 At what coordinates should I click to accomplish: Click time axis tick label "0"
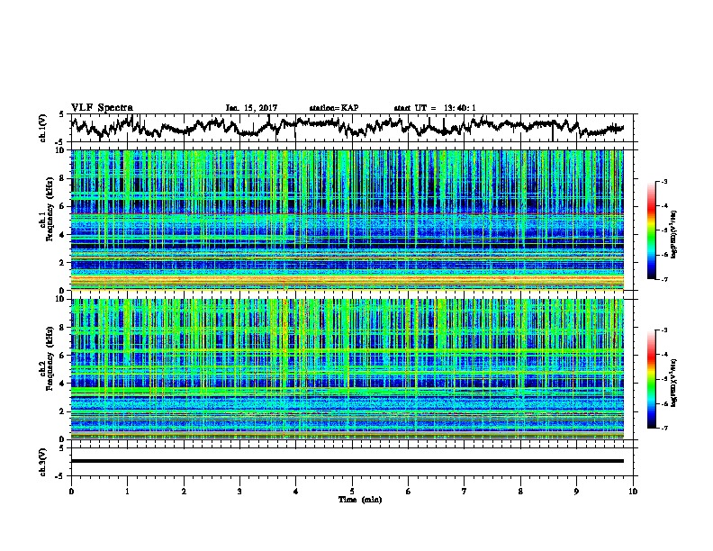[71, 492]
